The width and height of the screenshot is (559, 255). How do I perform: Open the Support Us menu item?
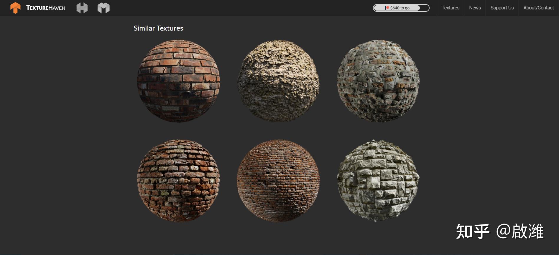click(x=502, y=8)
